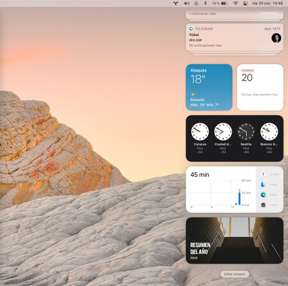Viewport: 288px width, 286px height.
Task: Select the Ciudad d... clock face
Action: point(223,131)
